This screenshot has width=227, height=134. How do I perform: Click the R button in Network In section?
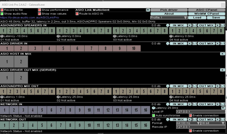coord(223,108)
